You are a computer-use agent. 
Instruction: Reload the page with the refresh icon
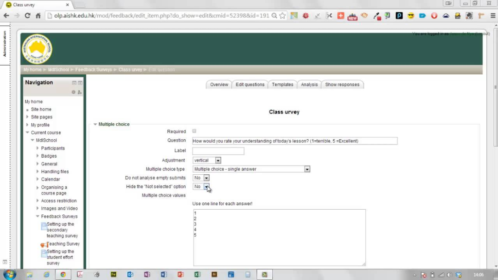pos(28,16)
